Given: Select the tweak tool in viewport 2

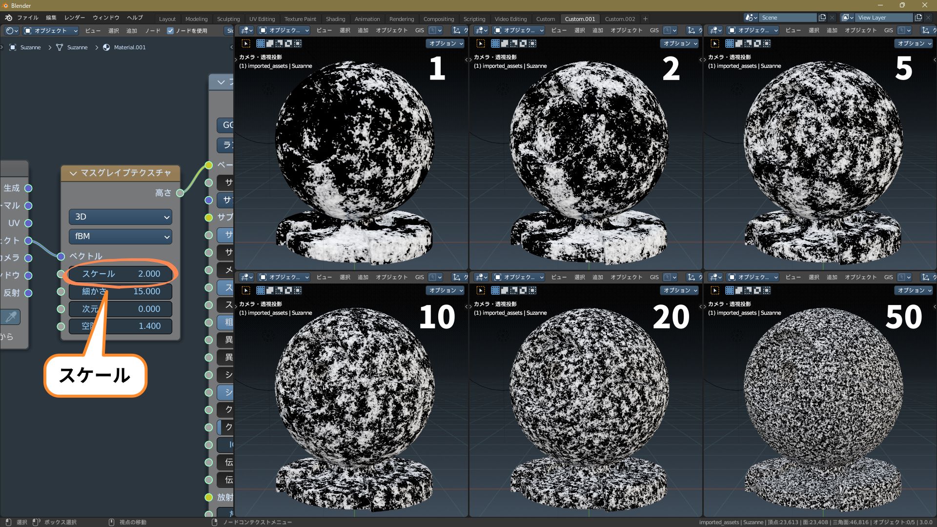Looking at the screenshot, I should coord(481,43).
